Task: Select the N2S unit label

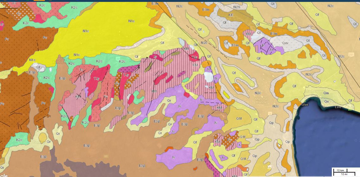Action: point(236,7)
